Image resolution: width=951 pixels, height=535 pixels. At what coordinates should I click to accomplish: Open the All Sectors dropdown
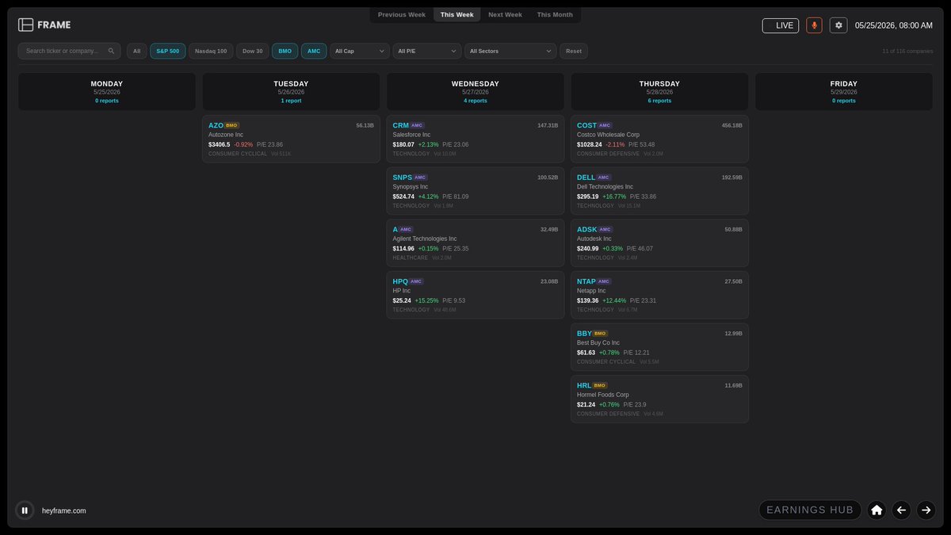tap(510, 51)
